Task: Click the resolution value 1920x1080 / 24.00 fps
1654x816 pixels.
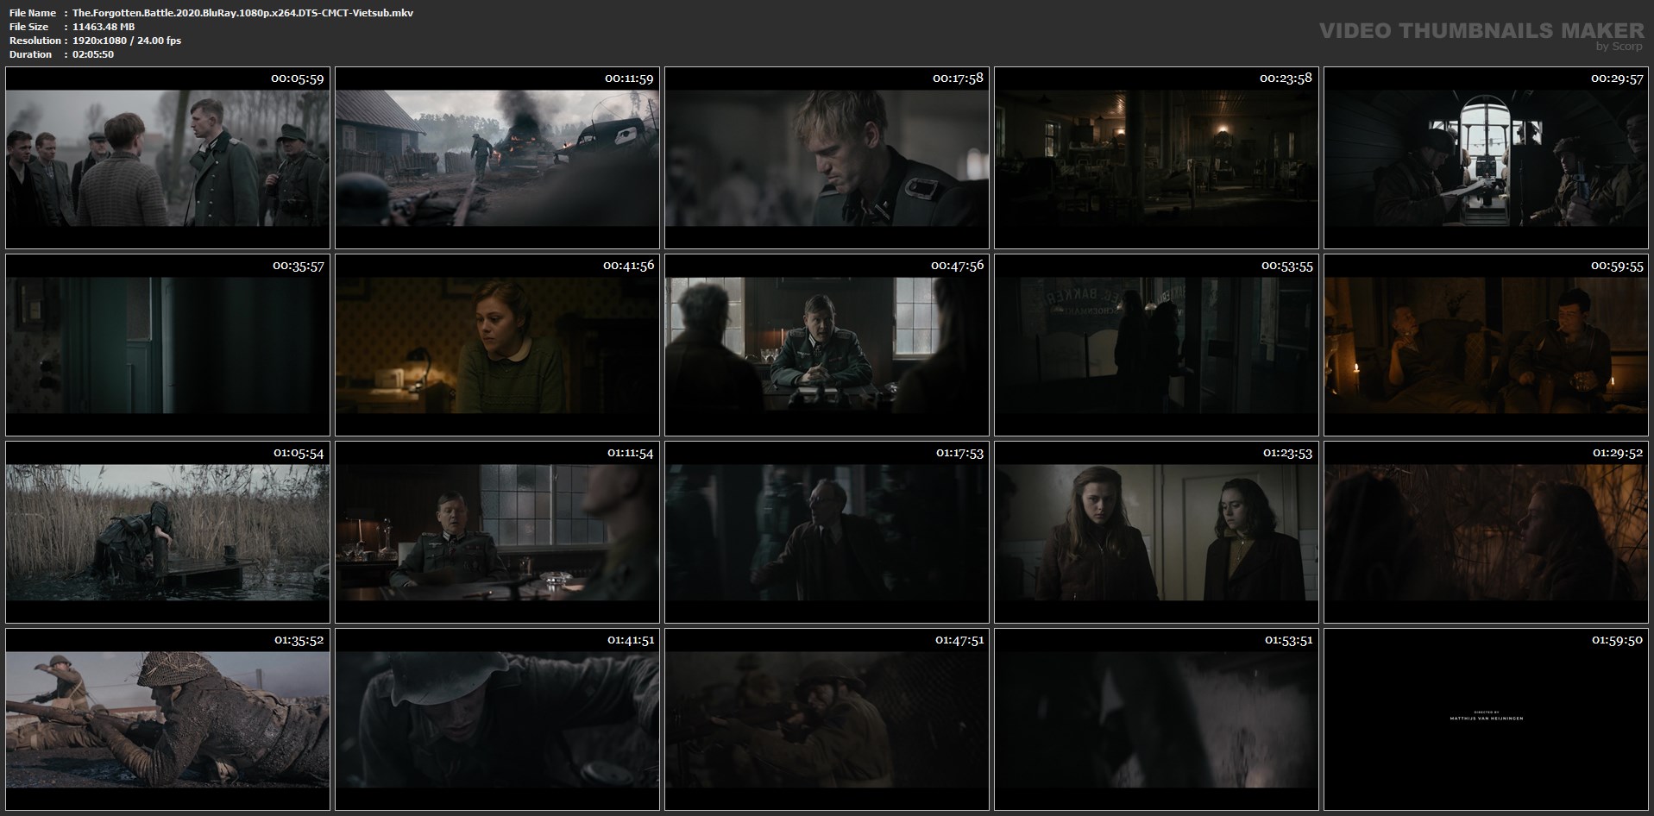Action: [127, 41]
